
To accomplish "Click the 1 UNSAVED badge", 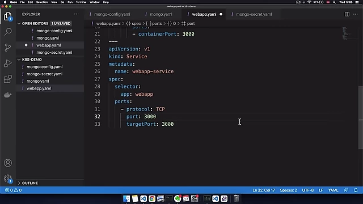I will pyautogui.click(x=61, y=24).
